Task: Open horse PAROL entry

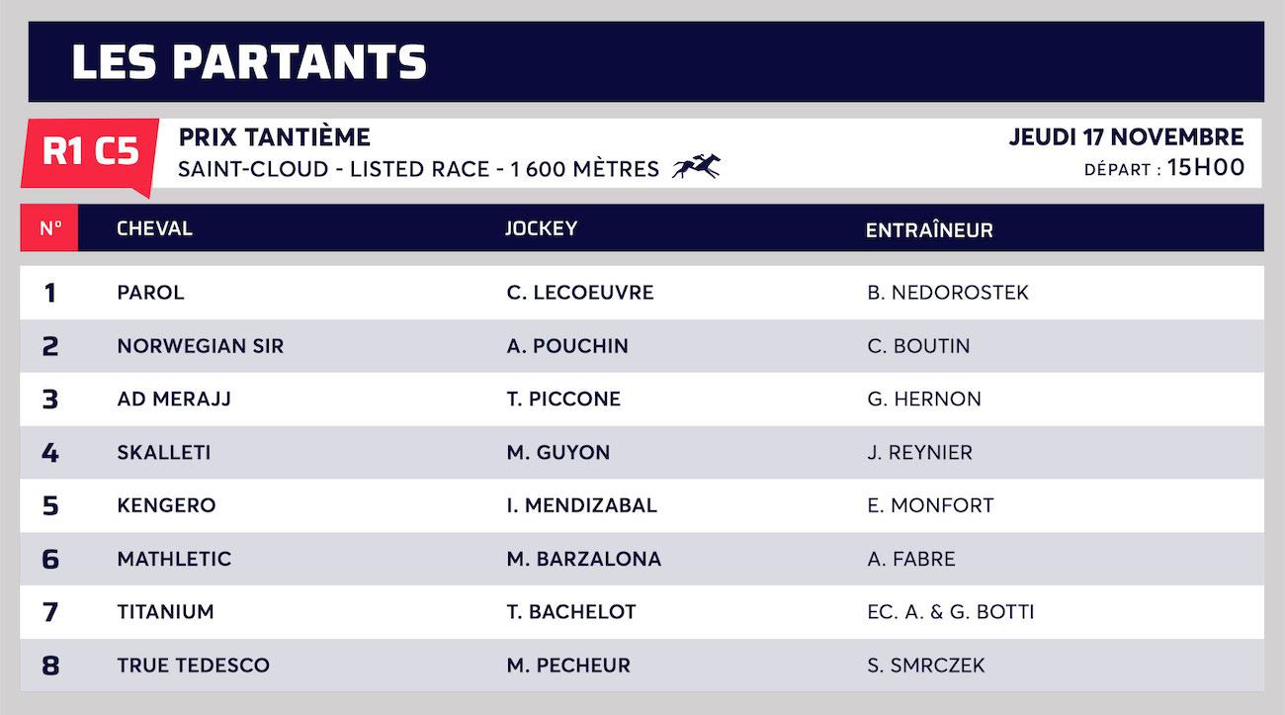Action: [150, 293]
